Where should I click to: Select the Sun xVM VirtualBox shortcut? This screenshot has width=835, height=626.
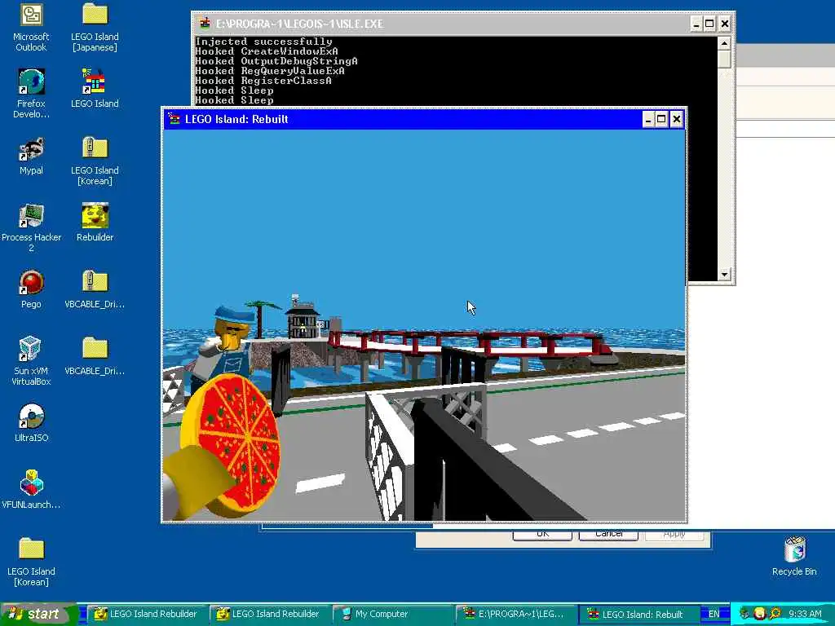tap(31, 361)
